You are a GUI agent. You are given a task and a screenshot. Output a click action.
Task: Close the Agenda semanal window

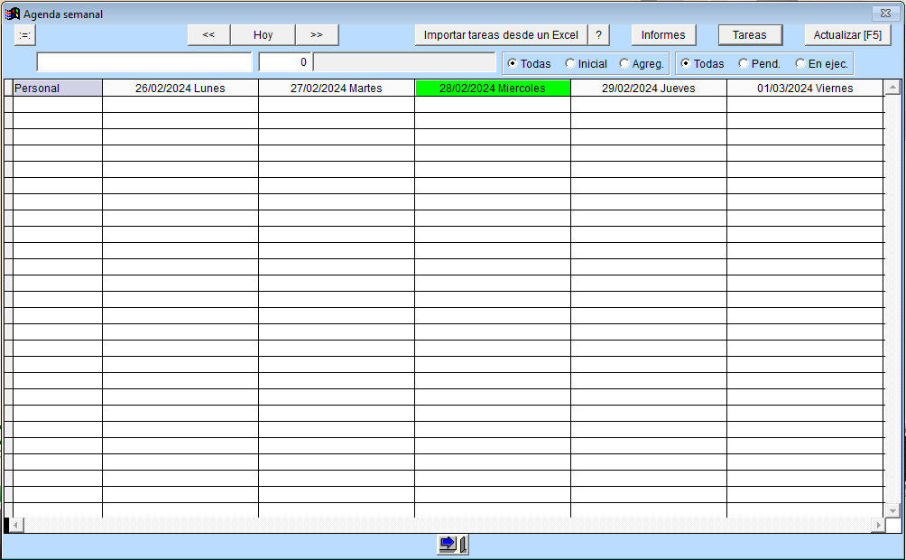(886, 13)
